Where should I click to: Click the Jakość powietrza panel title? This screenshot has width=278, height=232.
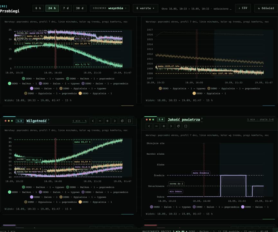(x=184, y=120)
